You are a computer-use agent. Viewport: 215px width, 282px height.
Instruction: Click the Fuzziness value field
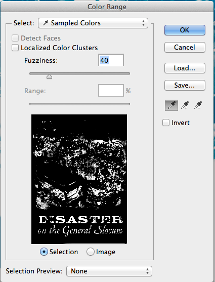point(111,60)
